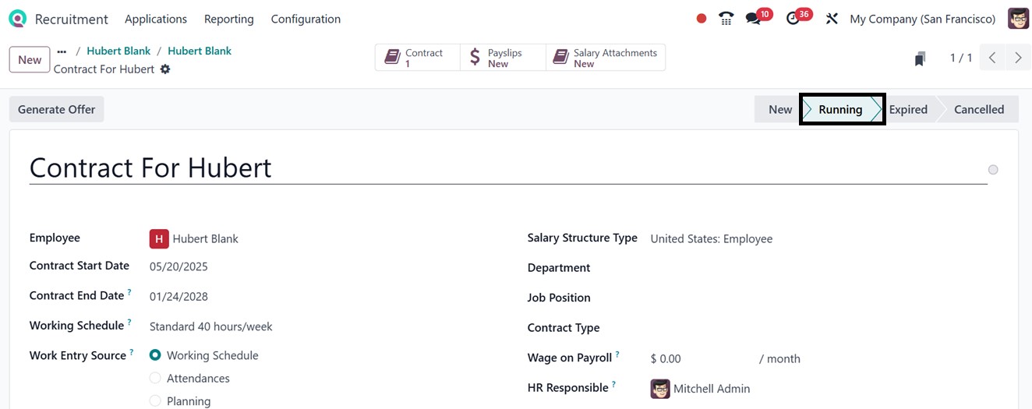The image size is (1032, 409).
Task: Open the My Company switcher dropdown
Action: tap(922, 19)
